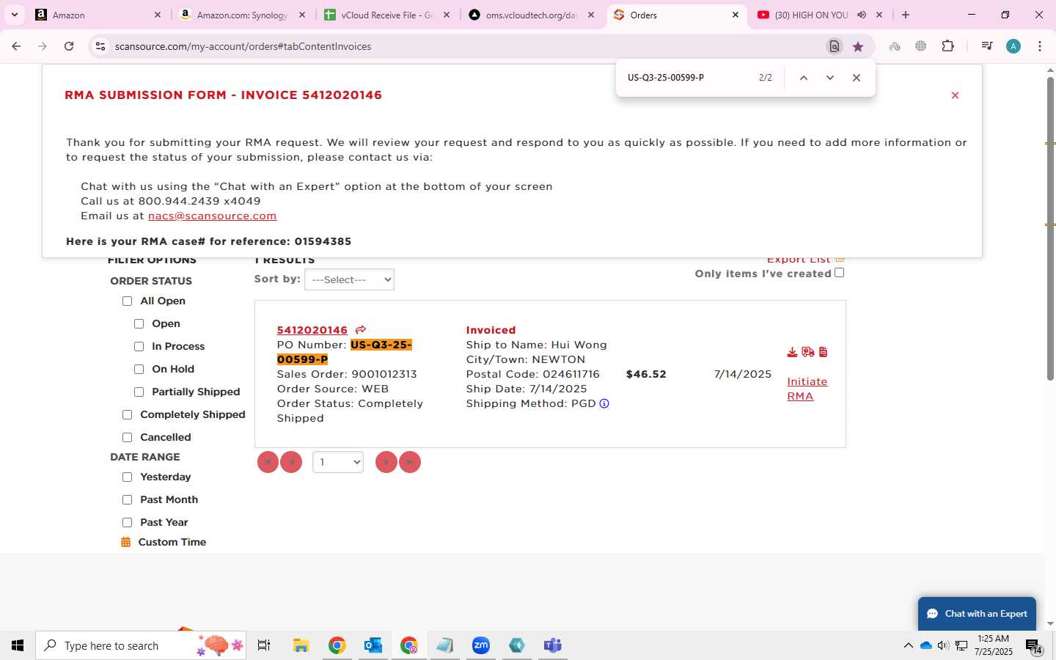
Task: Open the Chrome three-dot menu
Action: click(1040, 46)
